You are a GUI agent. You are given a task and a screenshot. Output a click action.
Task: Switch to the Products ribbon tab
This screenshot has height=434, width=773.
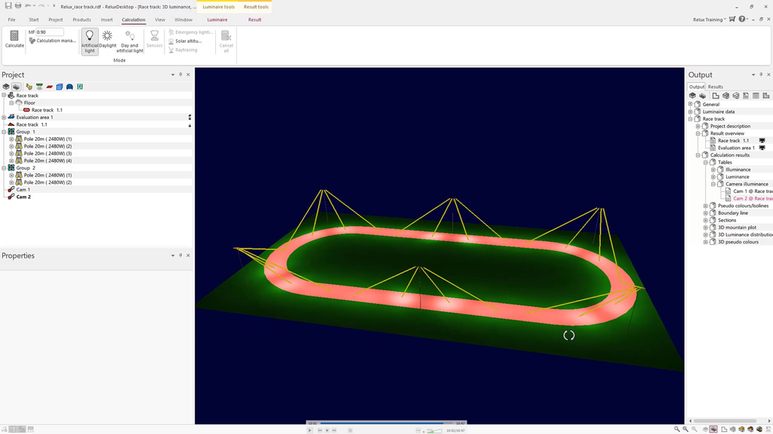click(82, 20)
